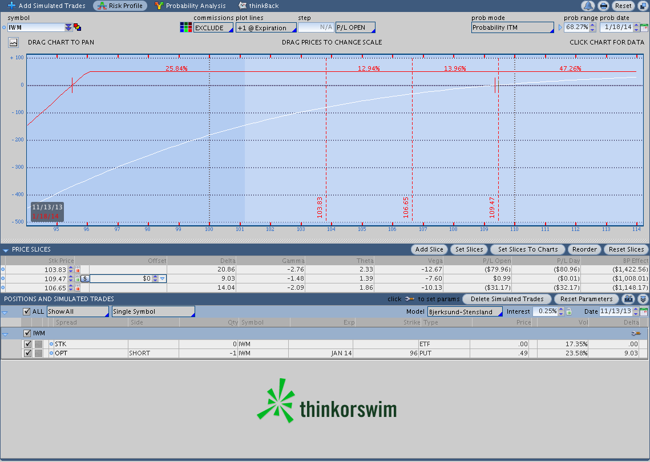Click the Set Slices button
The image size is (650, 462).
tap(469, 249)
